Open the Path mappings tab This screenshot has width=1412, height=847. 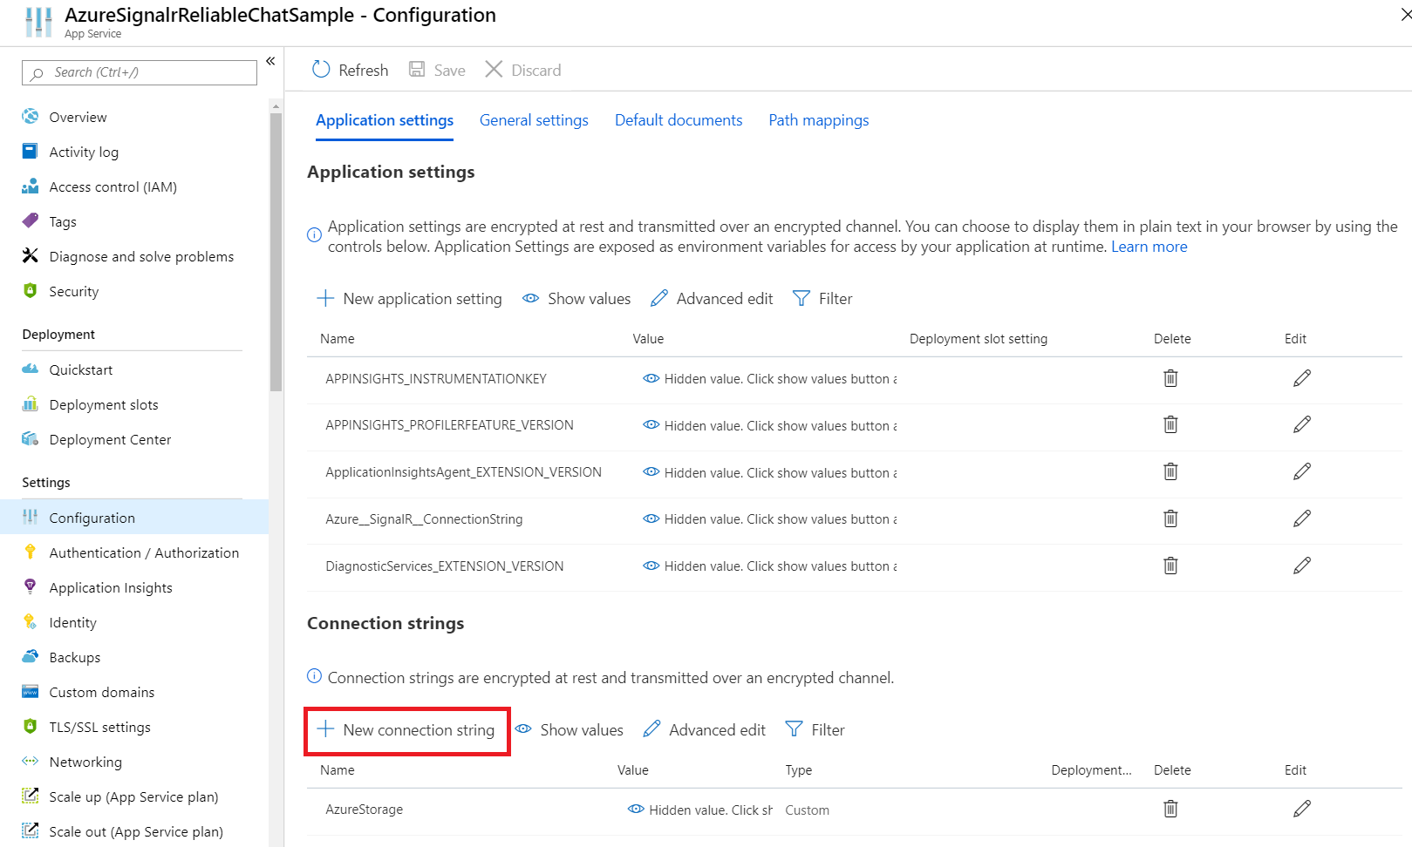819,120
